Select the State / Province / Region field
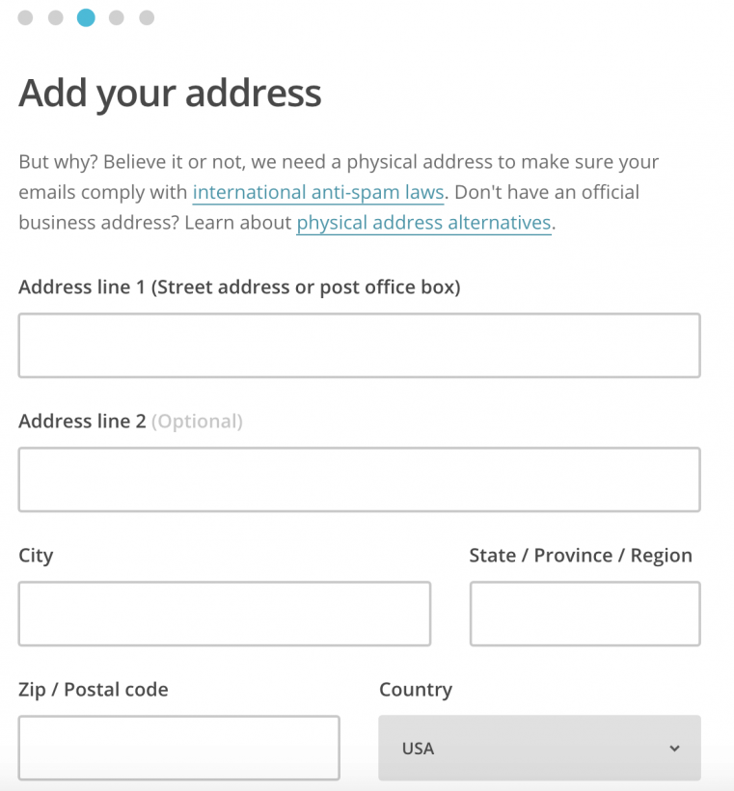 584,614
